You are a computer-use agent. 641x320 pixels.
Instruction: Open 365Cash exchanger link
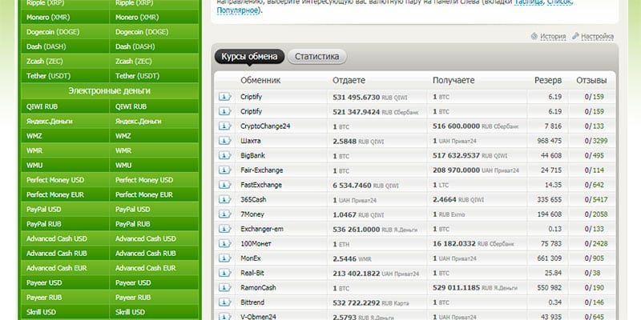point(253,199)
